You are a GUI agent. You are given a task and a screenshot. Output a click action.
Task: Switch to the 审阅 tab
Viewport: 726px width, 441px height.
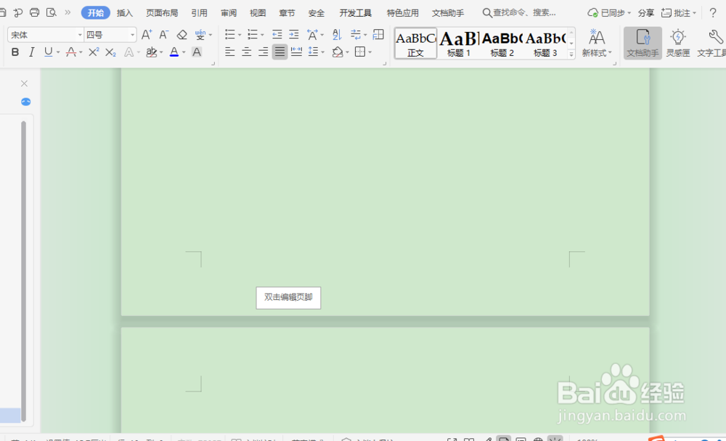point(229,13)
